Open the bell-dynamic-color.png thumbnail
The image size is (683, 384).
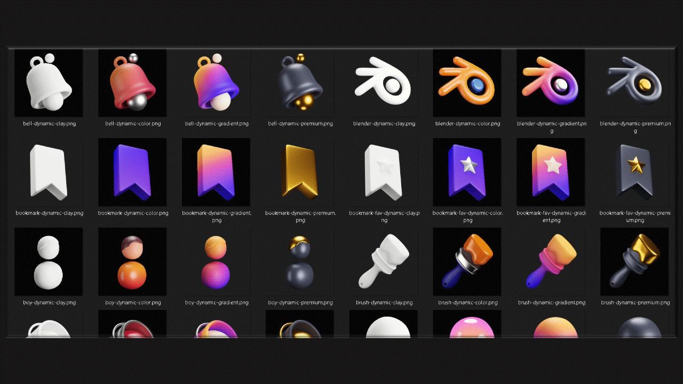point(132,83)
